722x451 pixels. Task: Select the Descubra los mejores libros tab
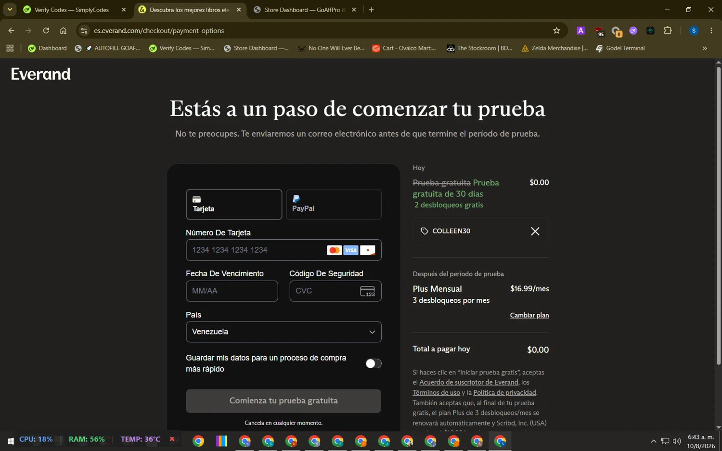tap(190, 10)
